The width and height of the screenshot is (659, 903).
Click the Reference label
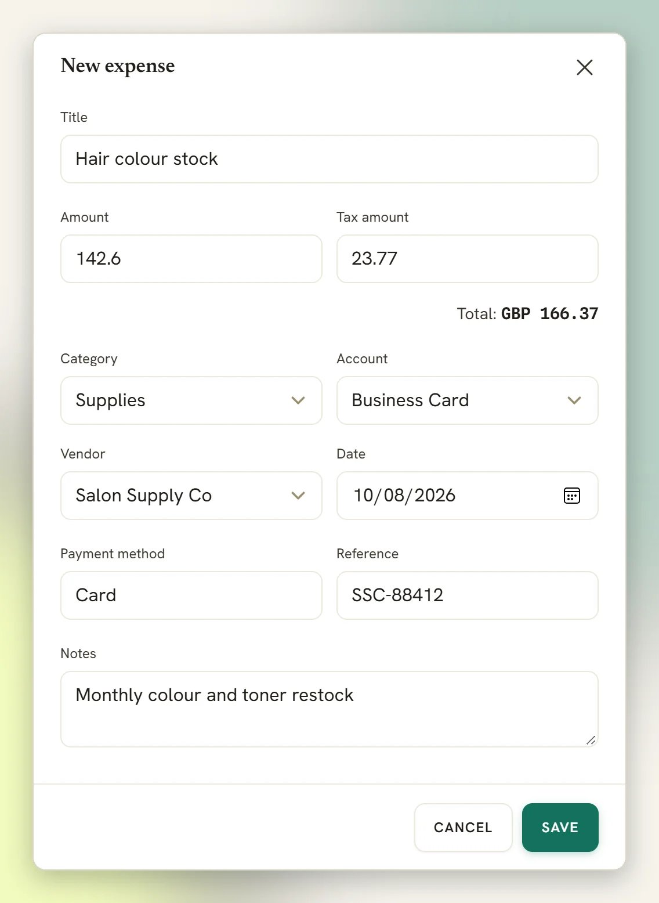(368, 554)
